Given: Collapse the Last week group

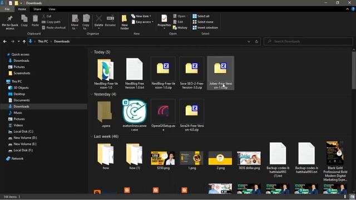Looking at the screenshot, I should coord(91,137).
